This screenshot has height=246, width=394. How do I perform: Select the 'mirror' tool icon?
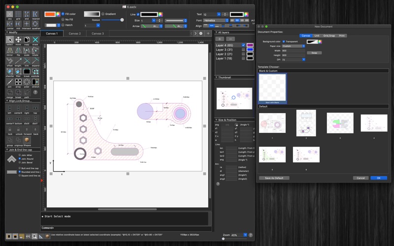(9, 50)
